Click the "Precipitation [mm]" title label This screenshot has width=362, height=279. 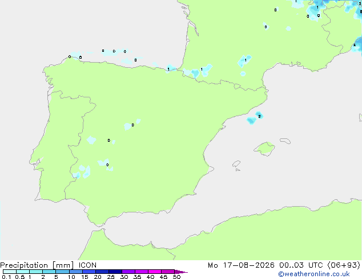click(x=37, y=265)
